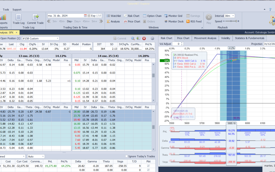The width and height of the screenshot is (275, 172).
Task: Uncheck Plot checkbox in first position row
Action: tap(149, 166)
